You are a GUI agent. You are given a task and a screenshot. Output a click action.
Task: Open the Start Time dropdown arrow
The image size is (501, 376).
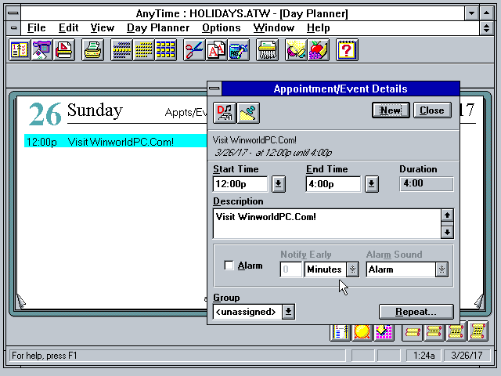[279, 184]
